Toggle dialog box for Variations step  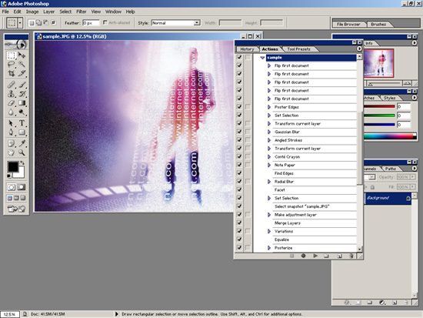tap(248, 231)
